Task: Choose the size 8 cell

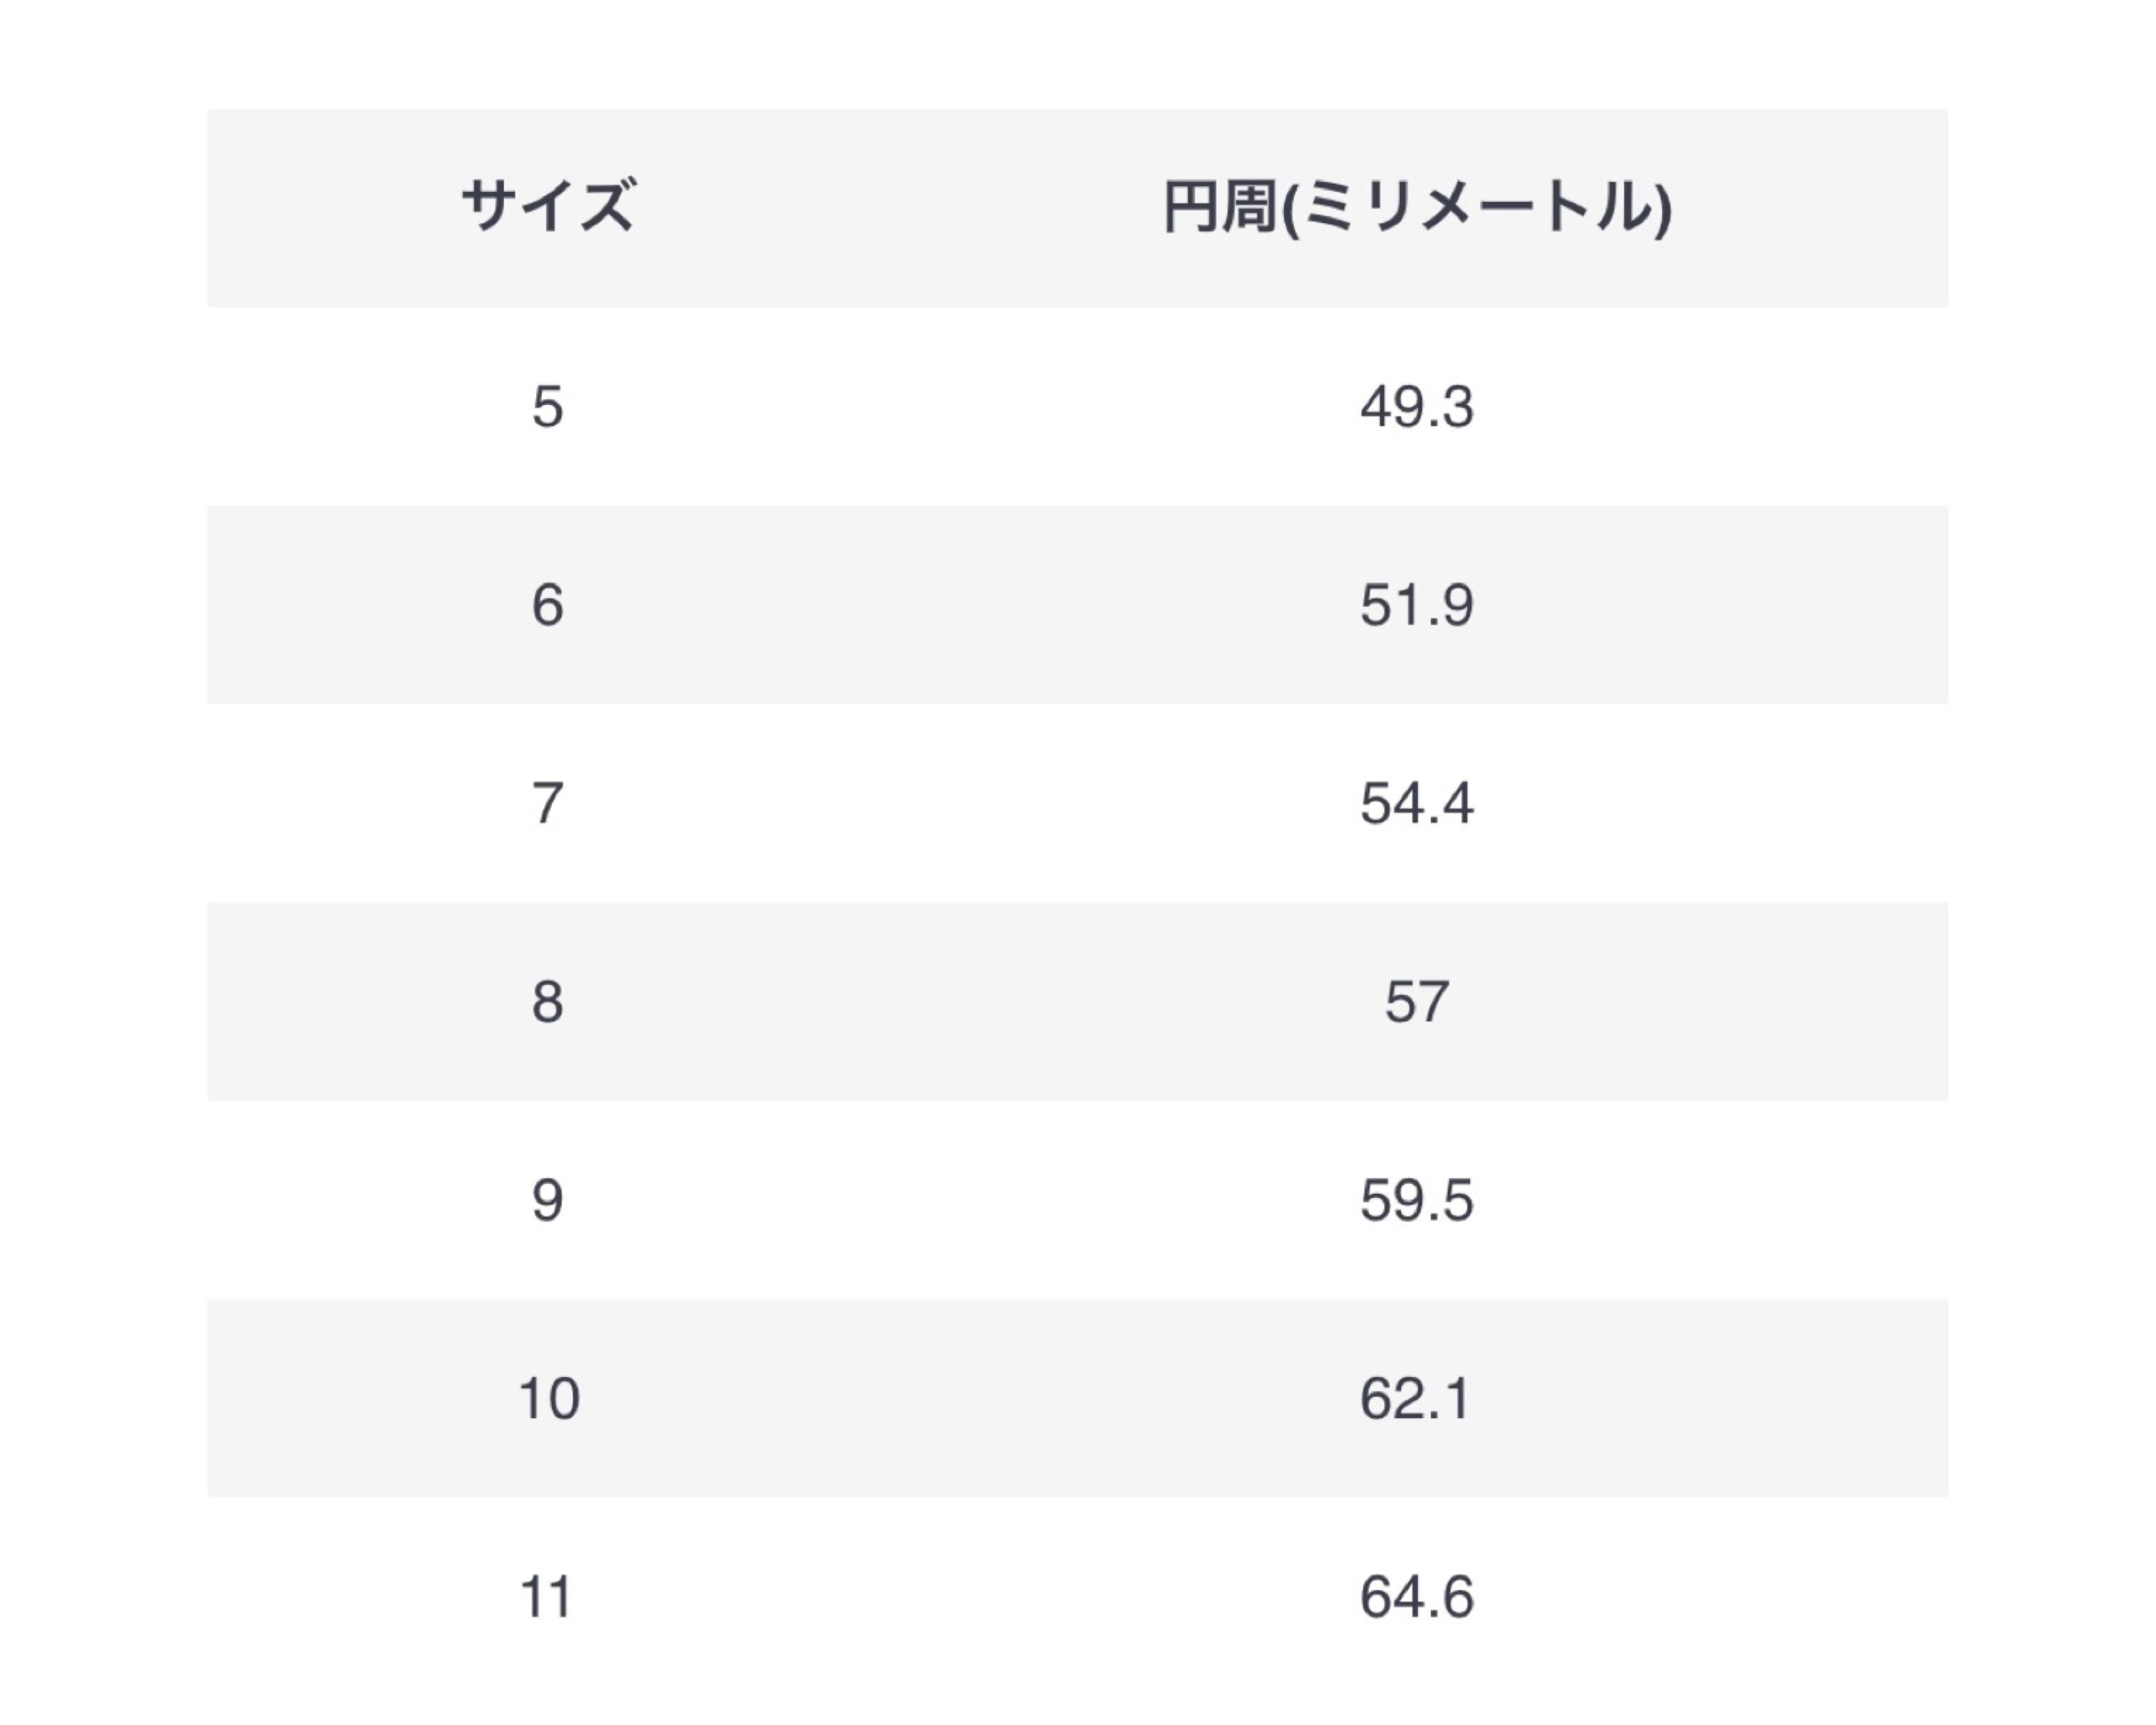Action: (x=547, y=1001)
